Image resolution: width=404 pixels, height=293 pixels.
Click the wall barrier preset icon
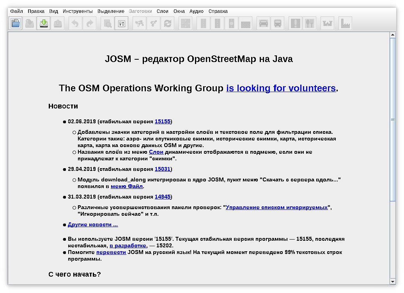245,23
